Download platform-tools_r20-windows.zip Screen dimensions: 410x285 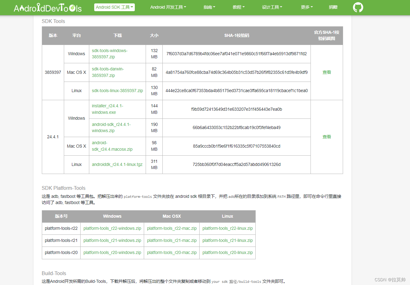[112, 252]
